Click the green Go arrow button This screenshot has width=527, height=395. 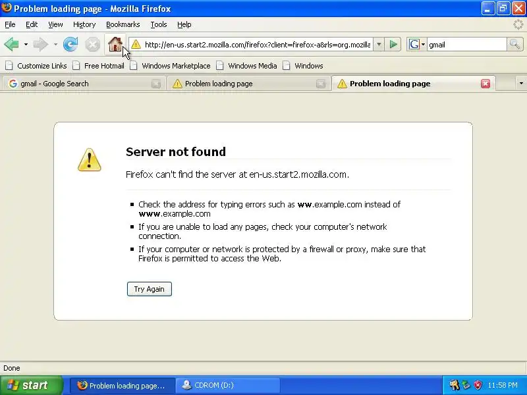point(393,44)
